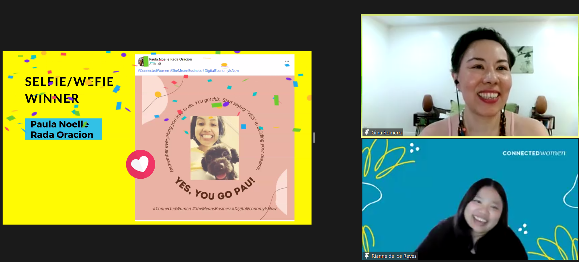The height and width of the screenshot is (262, 579).
Task: Click the post author name Paula Noelle Rada Oracion
Action: click(x=171, y=59)
